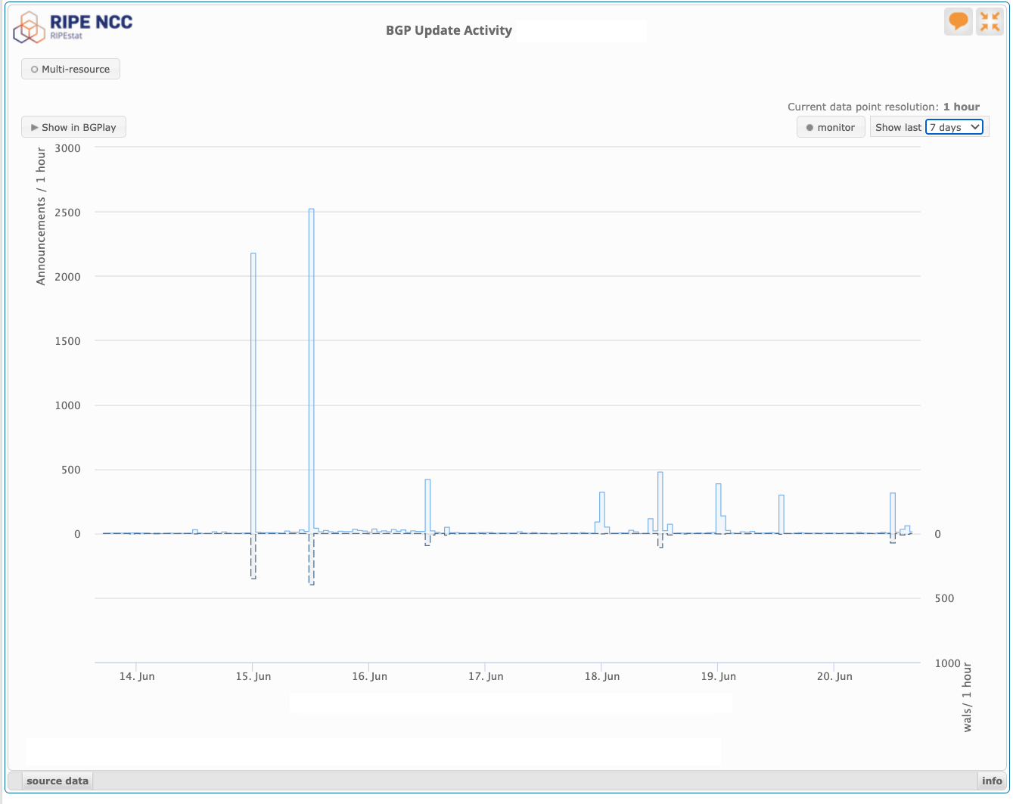Click the Announcements / 1 hour axis title
Viewport: 1013px width, 804px height.
tap(41, 216)
